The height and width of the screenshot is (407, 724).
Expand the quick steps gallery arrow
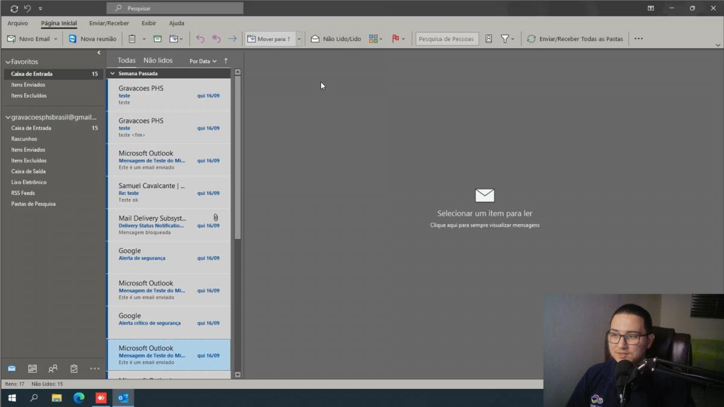(x=299, y=39)
